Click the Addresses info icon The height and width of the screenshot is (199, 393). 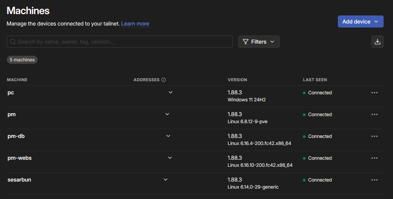pos(164,80)
